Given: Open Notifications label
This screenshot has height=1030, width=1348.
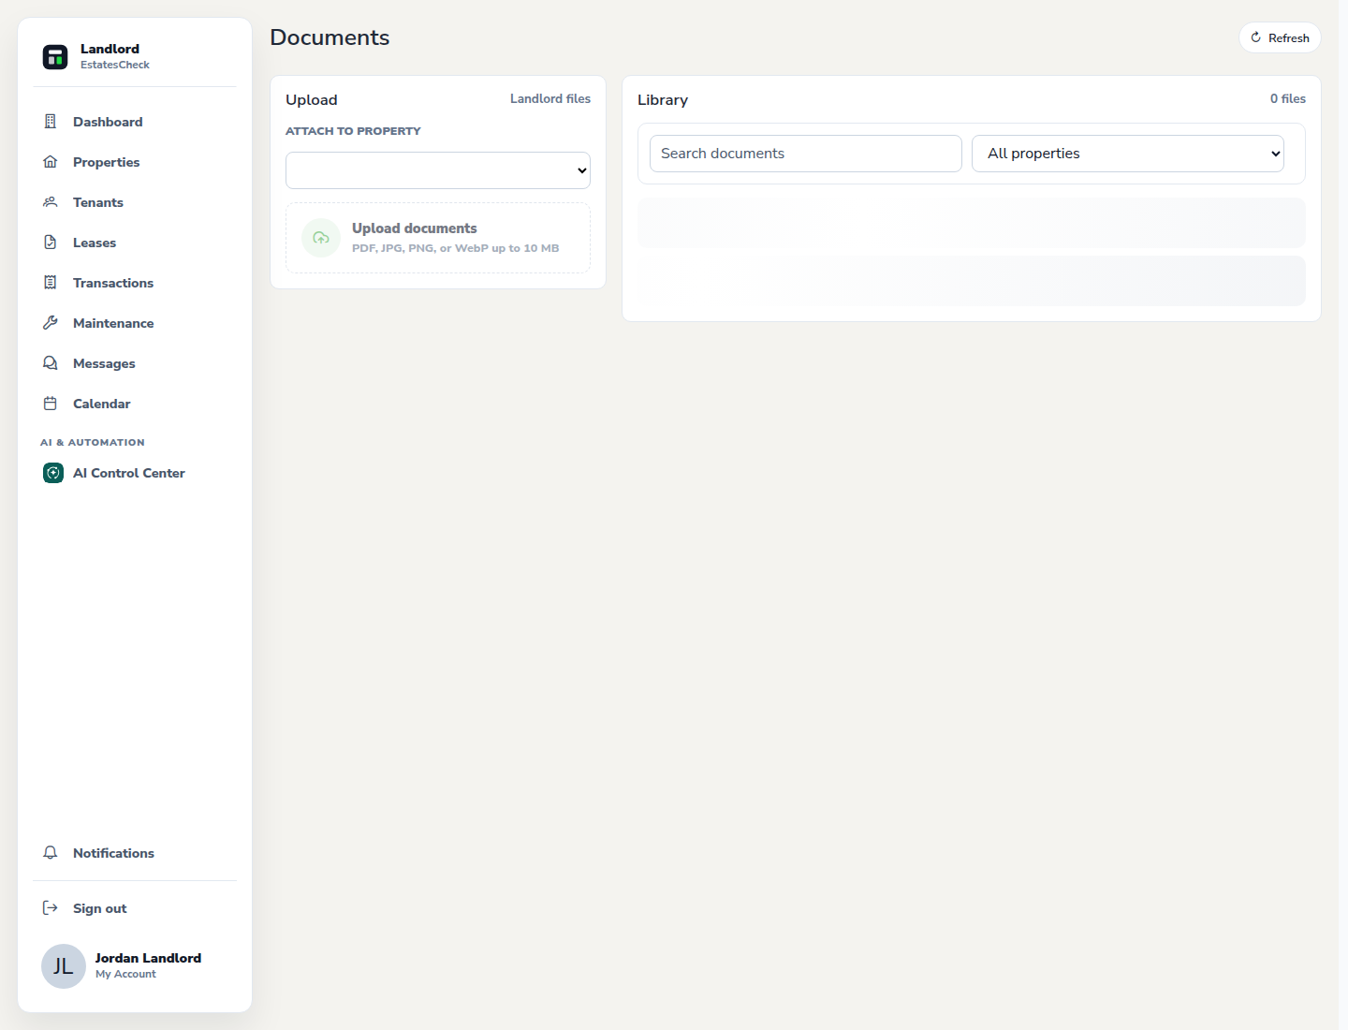Looking at the screenshot, I should (x=113, y=853).
